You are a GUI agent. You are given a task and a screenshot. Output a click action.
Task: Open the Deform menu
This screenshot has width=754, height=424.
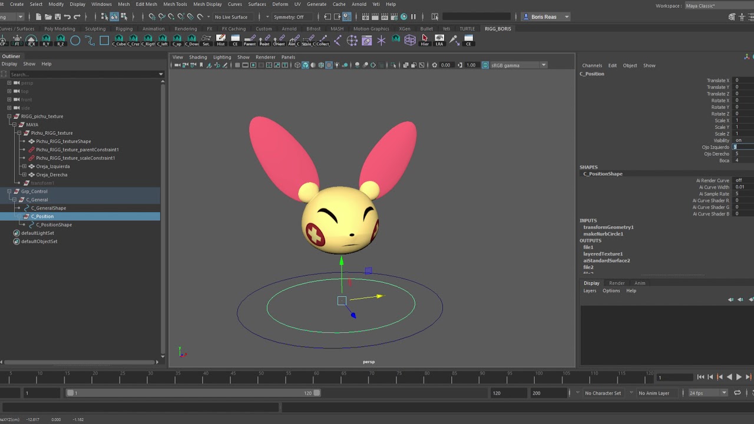[x=280, y=4]
